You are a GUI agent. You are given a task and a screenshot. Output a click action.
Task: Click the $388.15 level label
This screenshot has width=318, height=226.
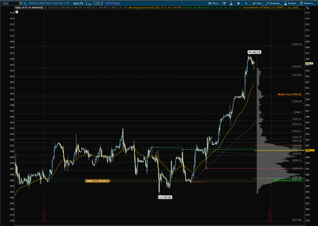(x=297, y=160)
